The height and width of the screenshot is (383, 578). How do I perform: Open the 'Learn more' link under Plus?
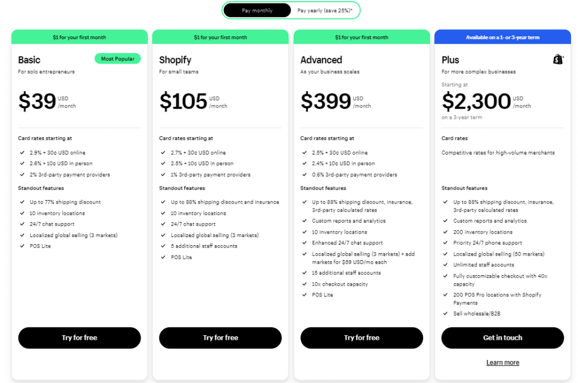click(502, 362)
